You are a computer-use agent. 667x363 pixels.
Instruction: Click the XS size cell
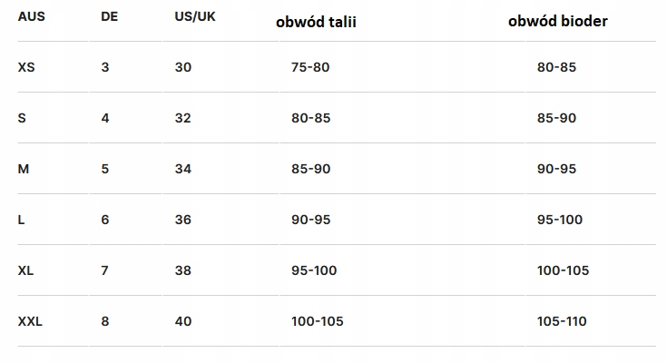coord(26,67)
